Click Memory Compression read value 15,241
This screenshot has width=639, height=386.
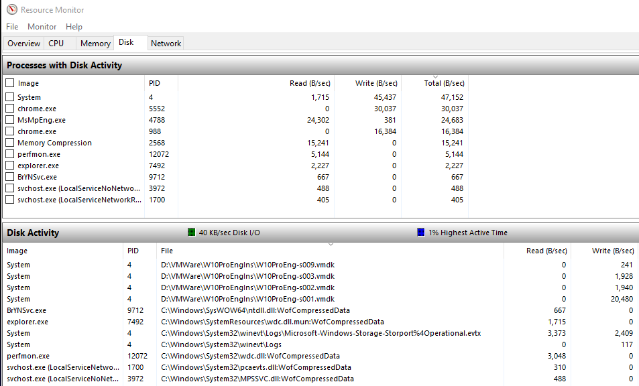point(318,143)
